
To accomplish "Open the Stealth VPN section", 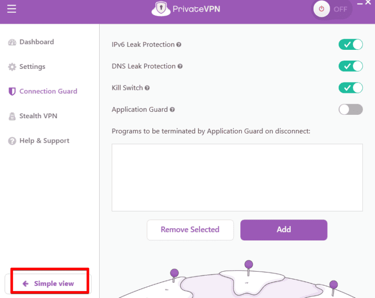I will (x=38, y=116).
